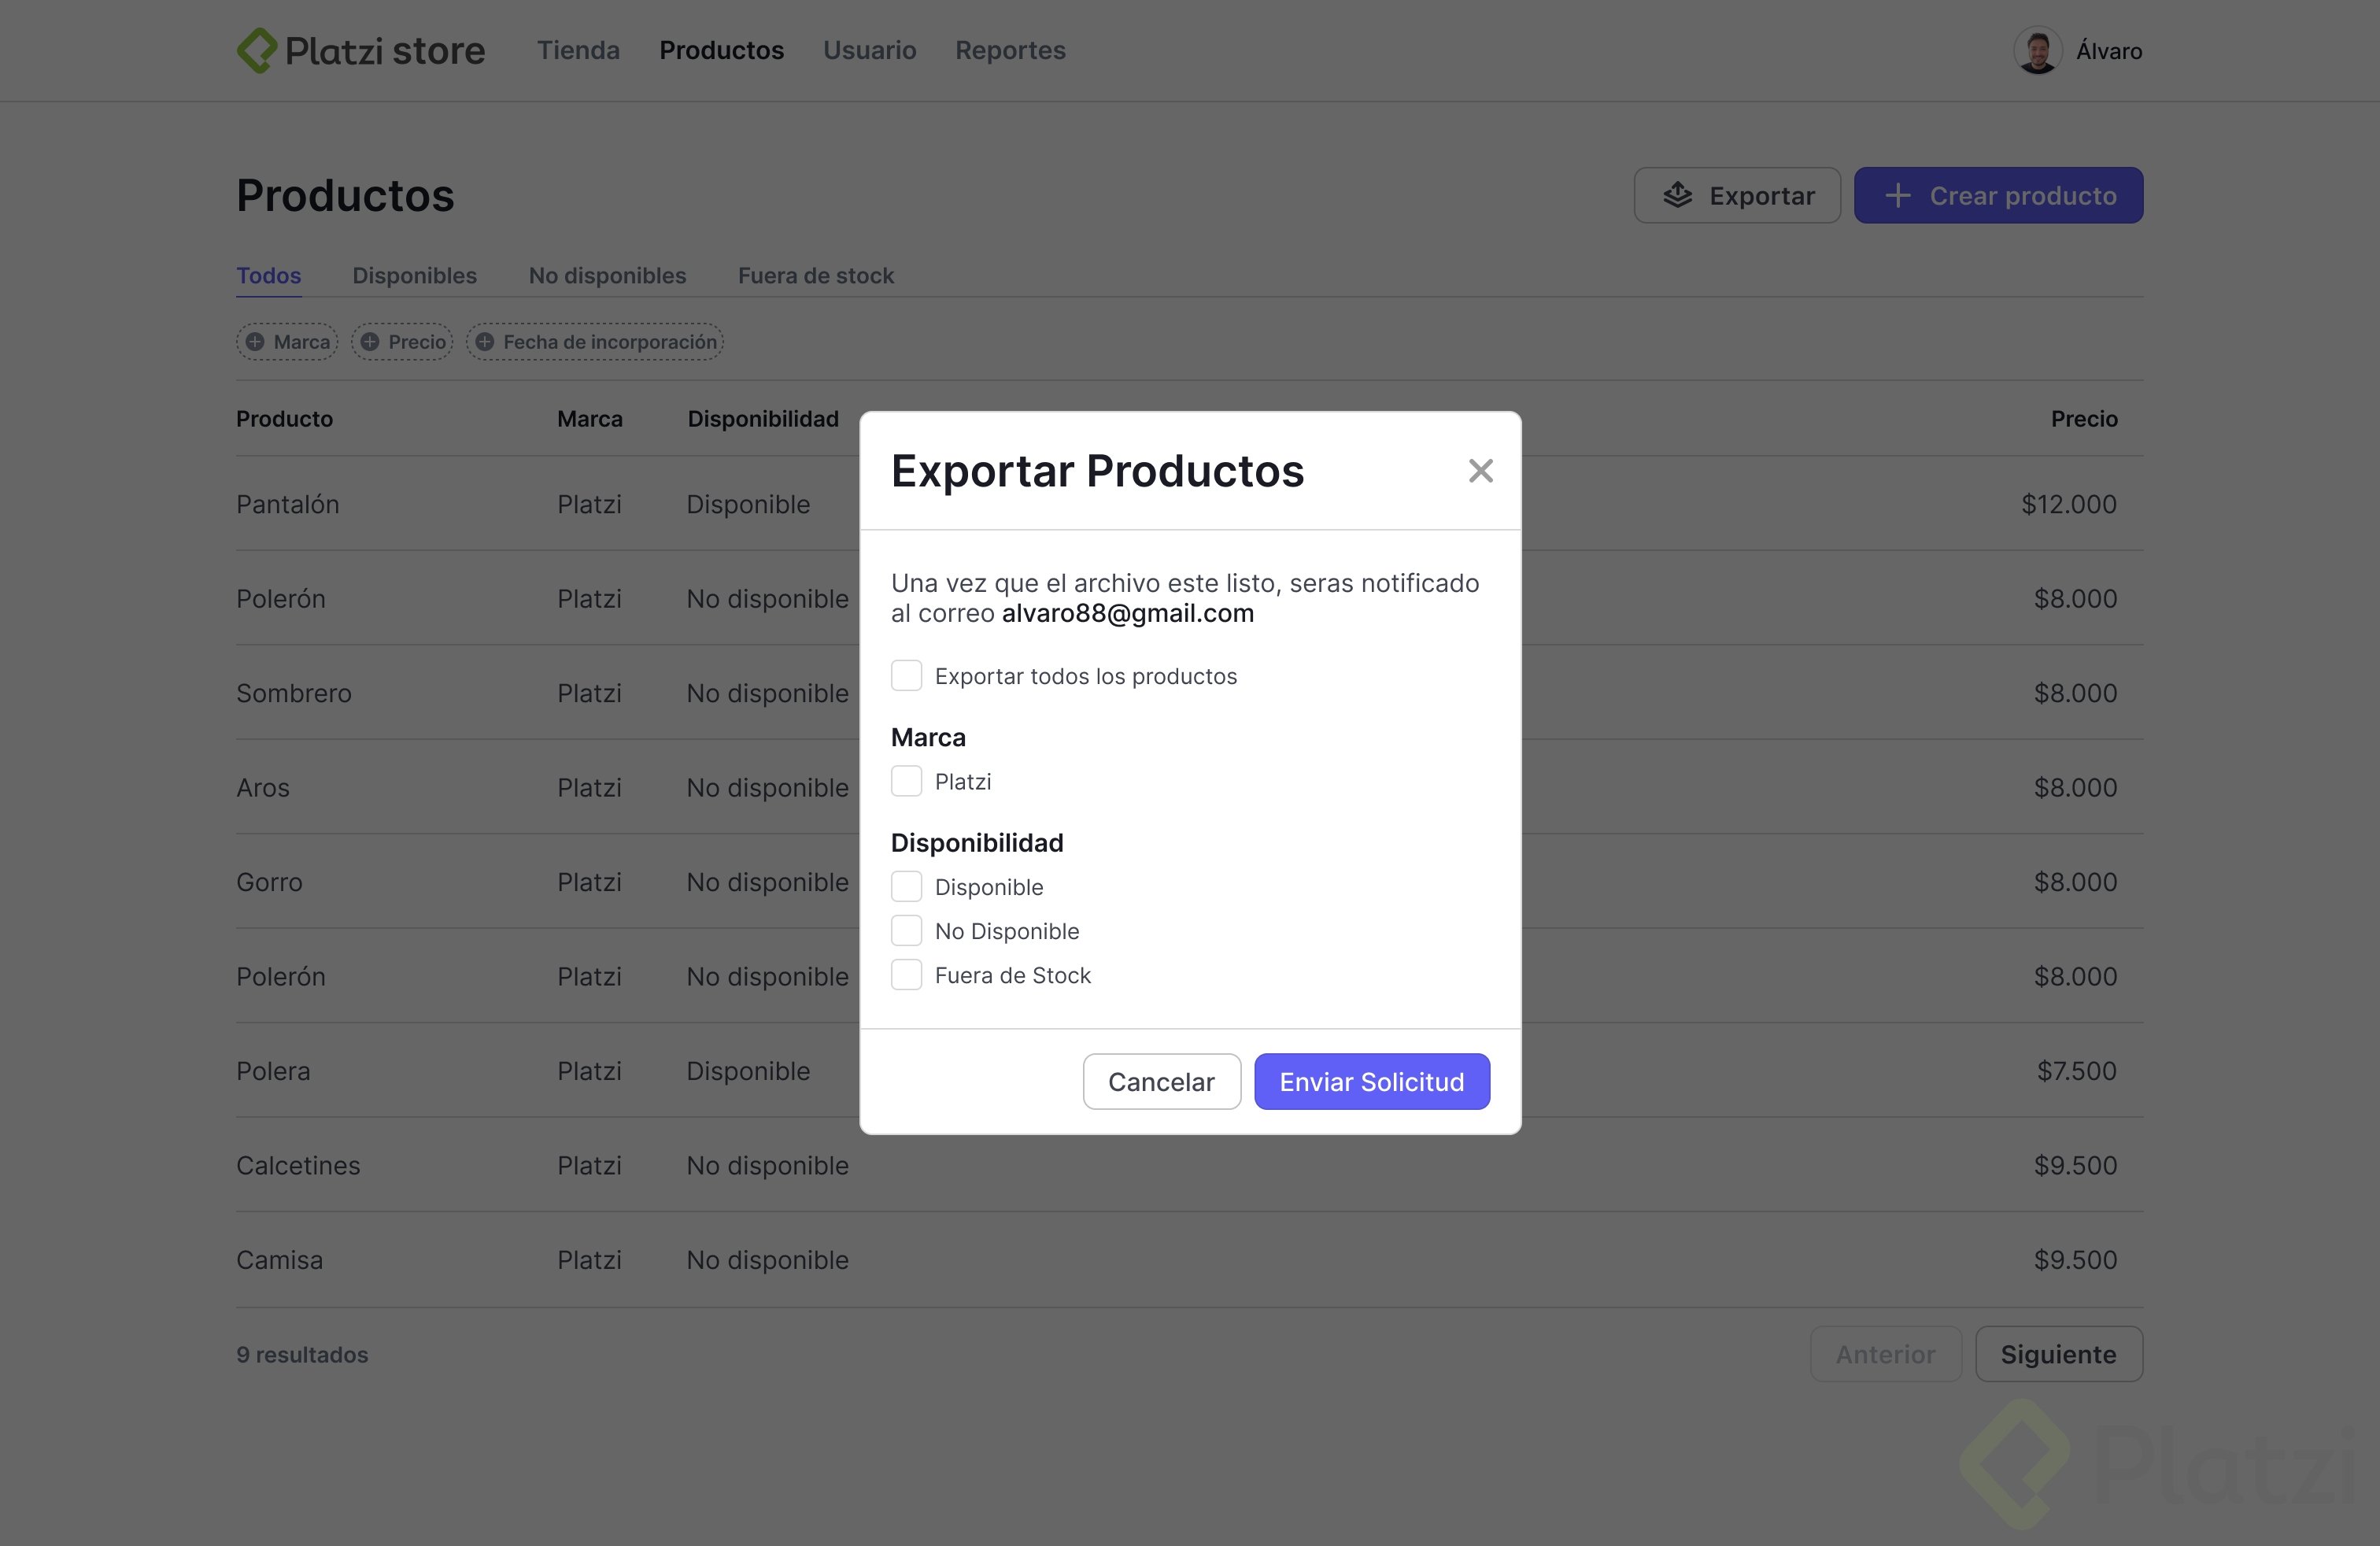Screen dimensions: 2380x1546
Task: Click the plus icon on Marca filter
Action: (x=255, y=342)
